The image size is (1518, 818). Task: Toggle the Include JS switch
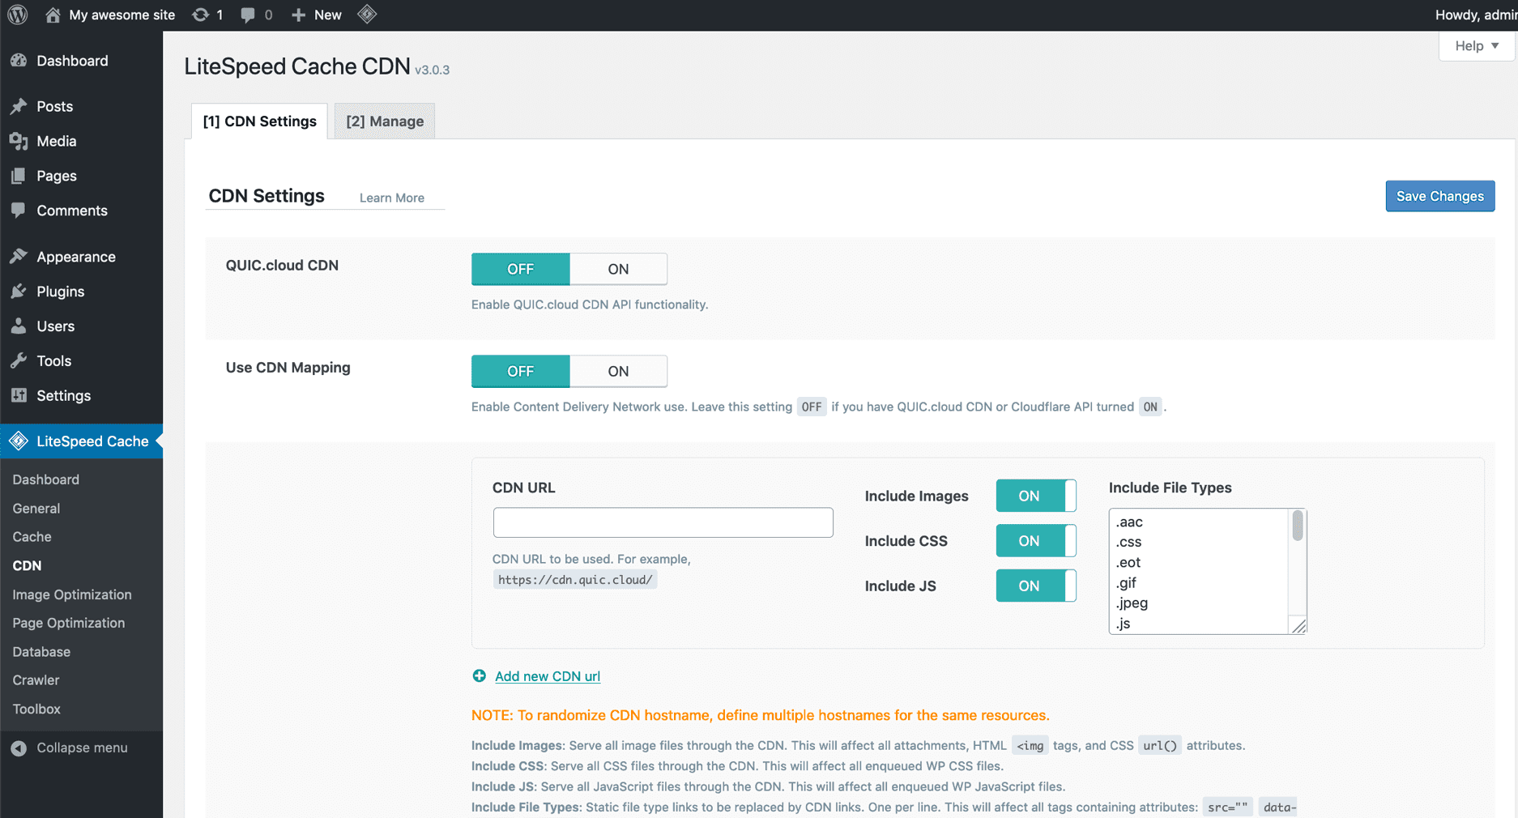point(1035,586)
